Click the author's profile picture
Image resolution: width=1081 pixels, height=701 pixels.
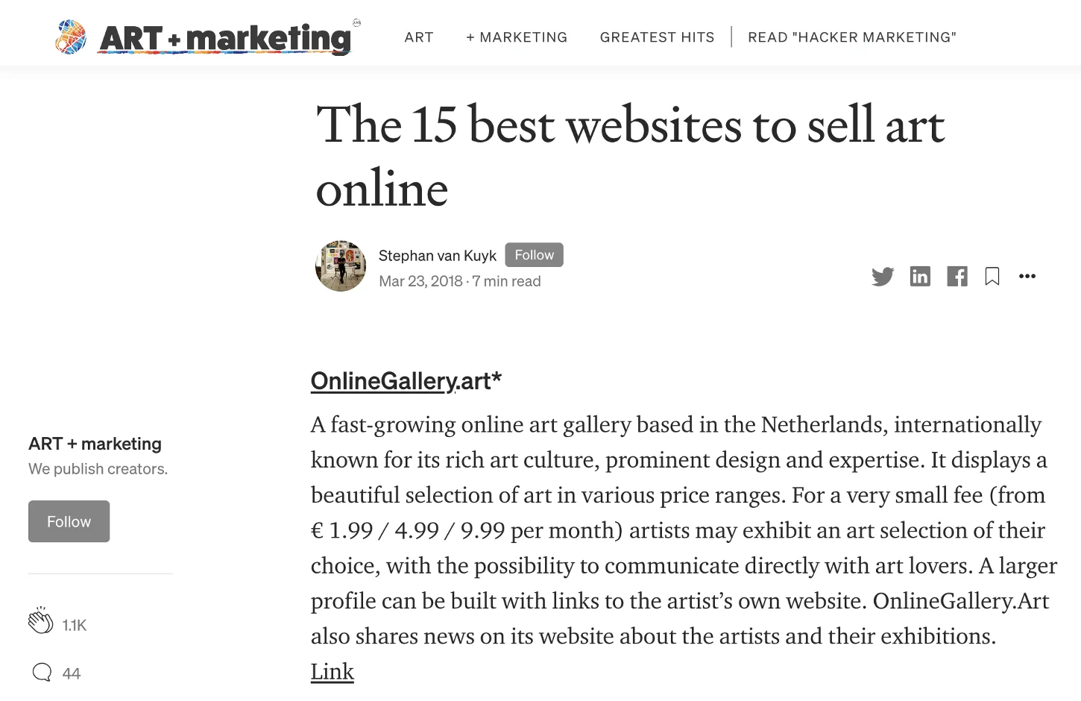(x=341, y=266)
